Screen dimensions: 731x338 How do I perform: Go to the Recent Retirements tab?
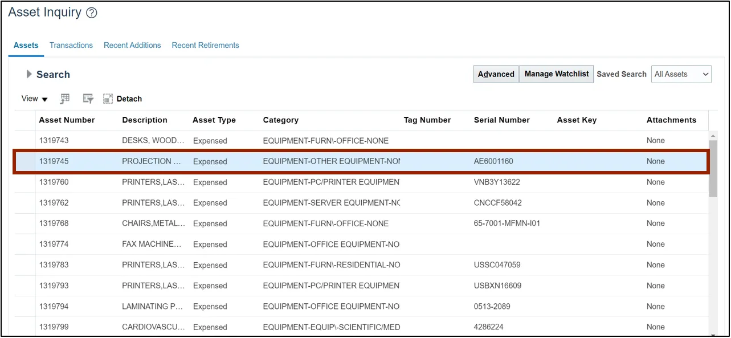205,45
